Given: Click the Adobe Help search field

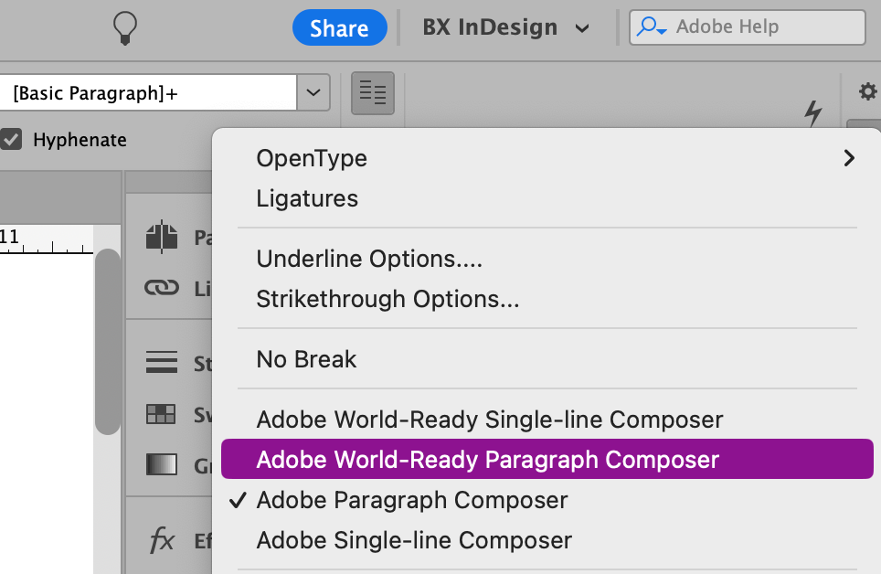Looking at the screenshot, I should (746, 27).
